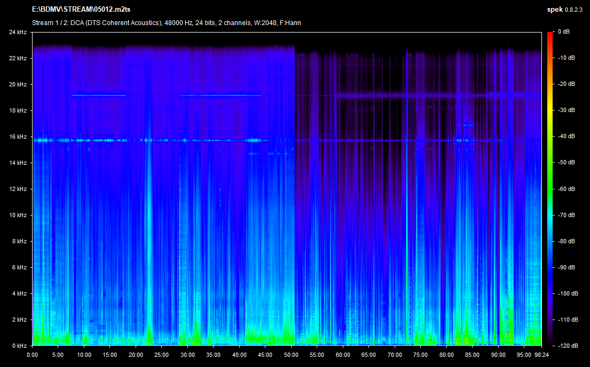Click the 0 dB label on color scale
590x367 pixels.
(x=563, y=32)
